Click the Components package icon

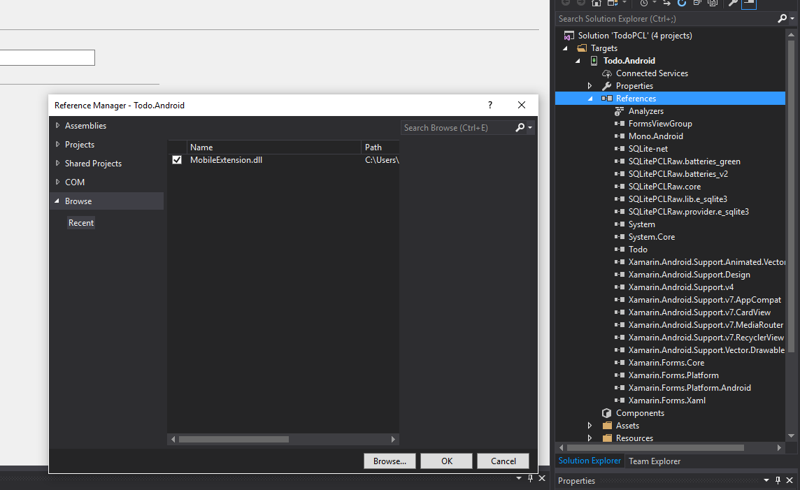click(x=606, y=413)
